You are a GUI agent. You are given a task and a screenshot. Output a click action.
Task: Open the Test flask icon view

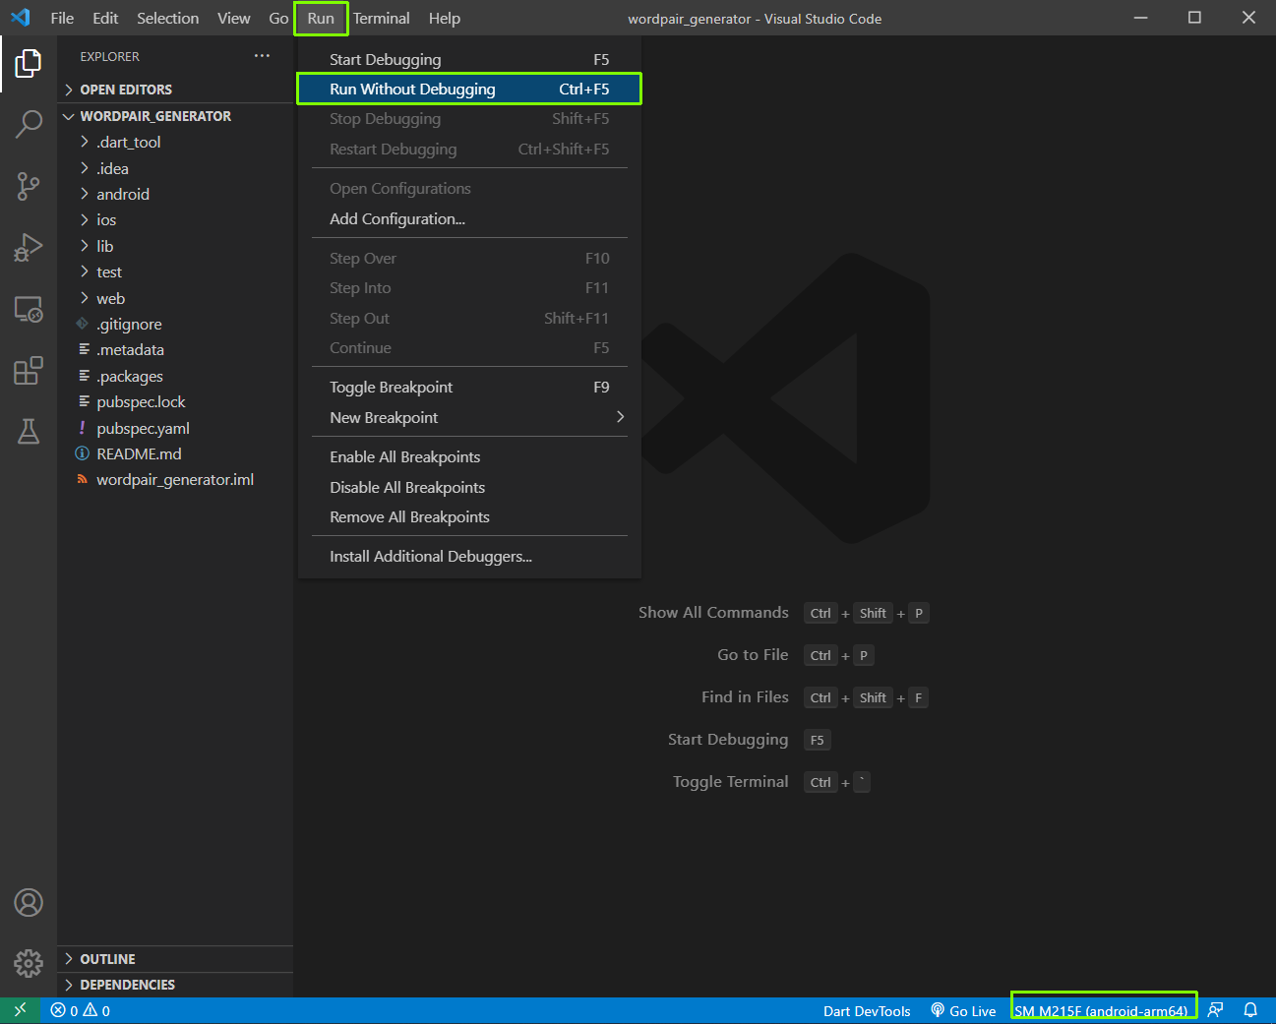coord(29,431)
